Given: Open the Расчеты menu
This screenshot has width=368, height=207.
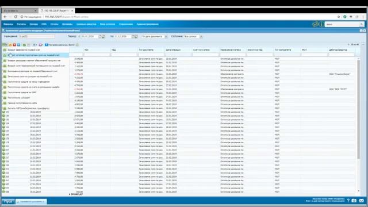Looking at the screenshot, I should [21, 24].
